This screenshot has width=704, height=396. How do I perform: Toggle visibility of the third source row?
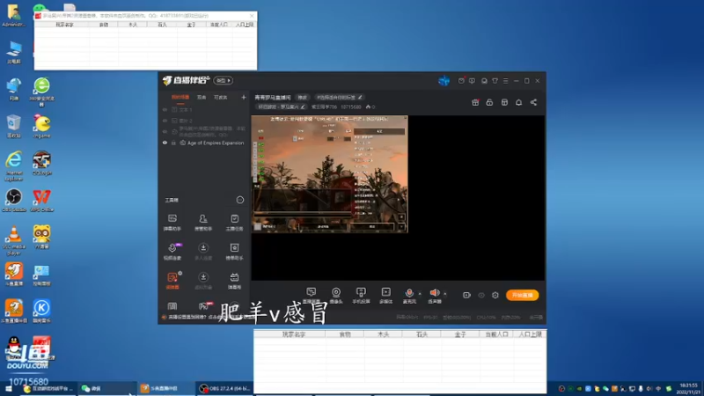coord(165,131)
